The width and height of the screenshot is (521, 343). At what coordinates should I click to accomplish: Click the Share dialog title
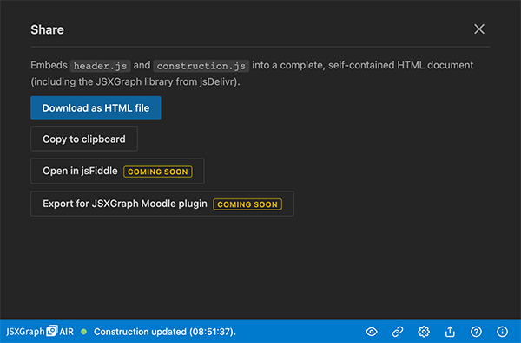point(47,29)
